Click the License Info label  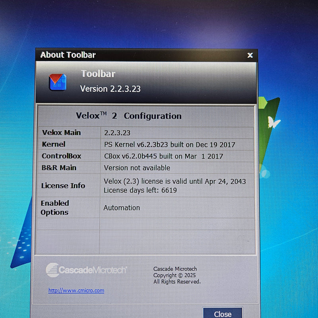click(x=63, y=186)
